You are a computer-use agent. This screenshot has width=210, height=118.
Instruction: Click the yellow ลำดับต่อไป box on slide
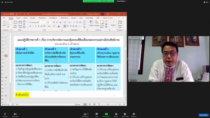22,95
